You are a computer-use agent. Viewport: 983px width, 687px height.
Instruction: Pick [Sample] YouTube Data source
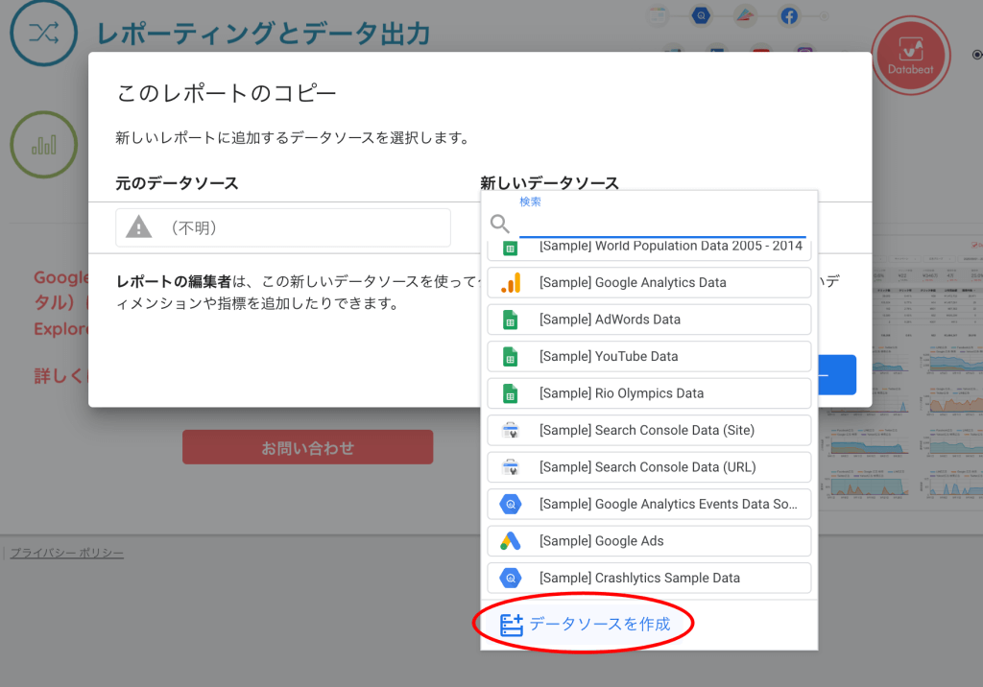[649, 357]
